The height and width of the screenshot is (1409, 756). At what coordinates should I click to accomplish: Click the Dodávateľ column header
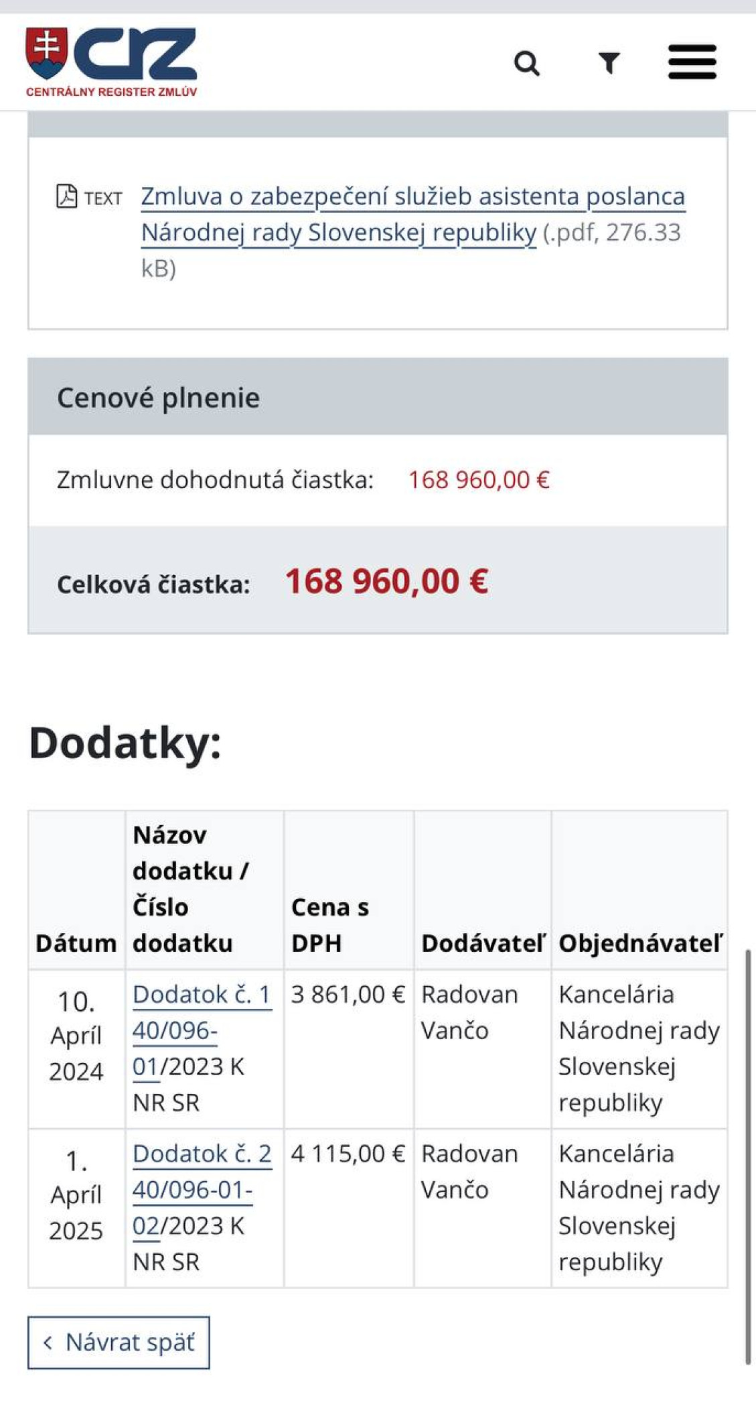tap(483, 943)
